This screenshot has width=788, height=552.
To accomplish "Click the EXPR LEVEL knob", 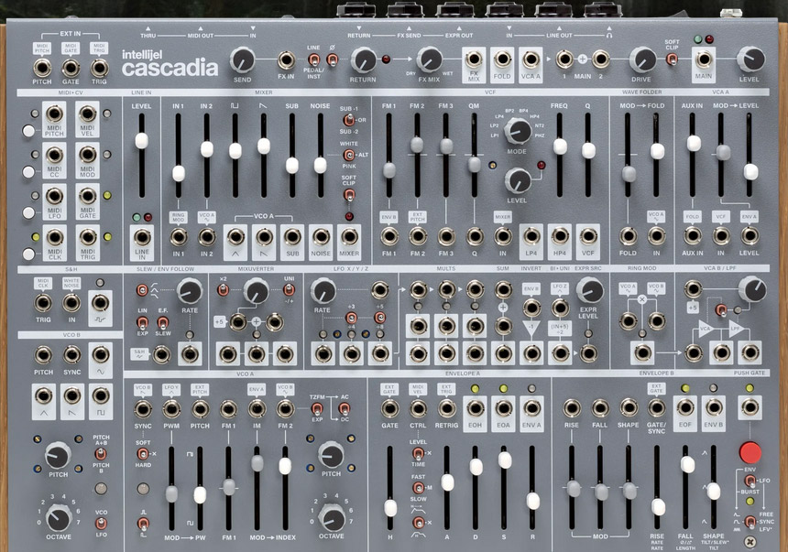I will tap(590, 291).
